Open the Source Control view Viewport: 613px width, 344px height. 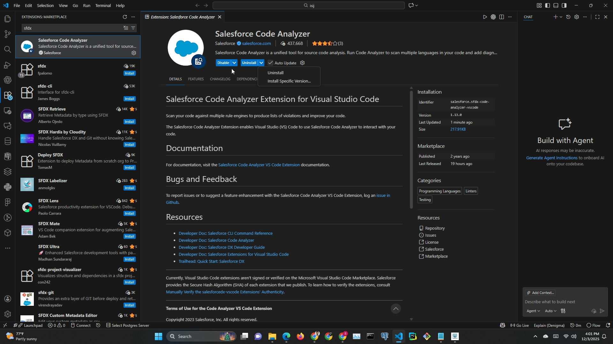pyautogui.click(x=7, y=34)
